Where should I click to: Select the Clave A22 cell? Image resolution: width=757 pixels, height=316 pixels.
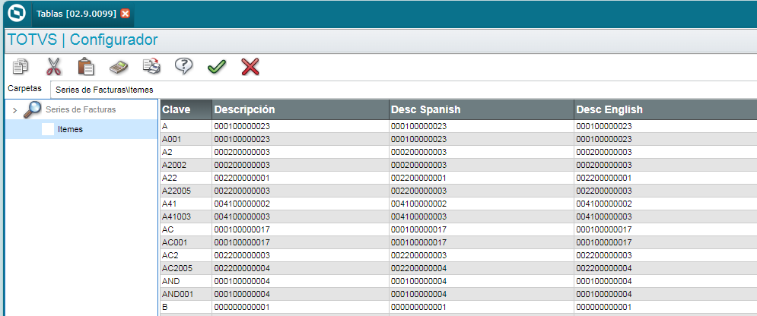(186, 178)
